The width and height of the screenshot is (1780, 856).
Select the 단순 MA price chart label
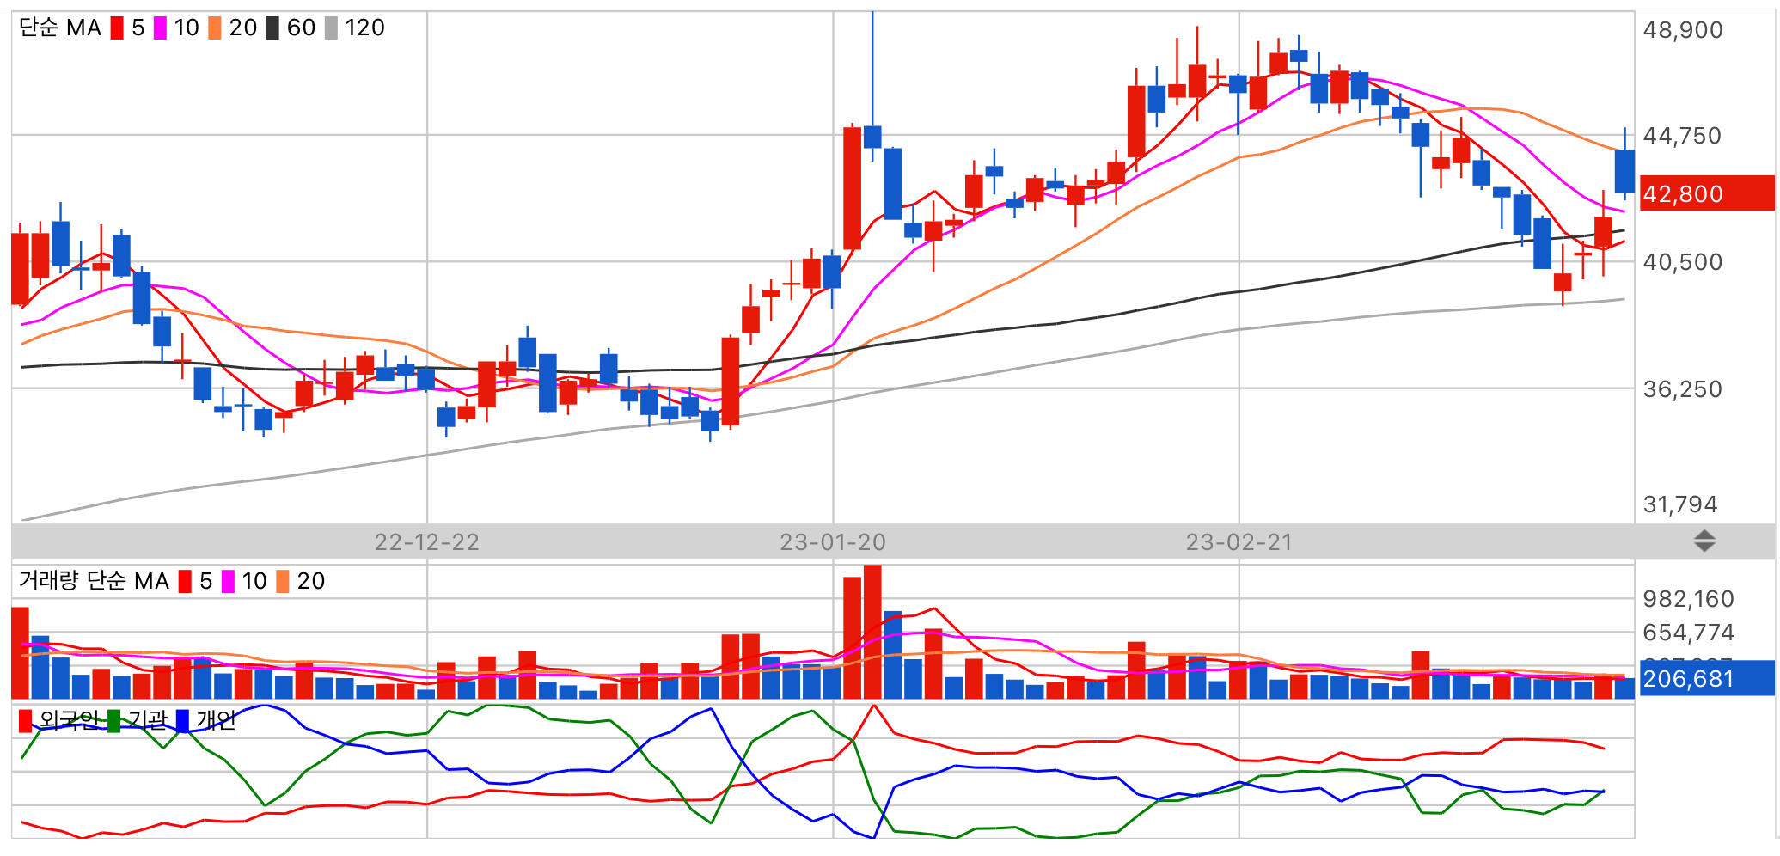(60, 28)
